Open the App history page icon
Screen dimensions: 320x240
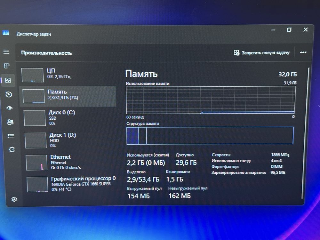[x=9, y=94]
